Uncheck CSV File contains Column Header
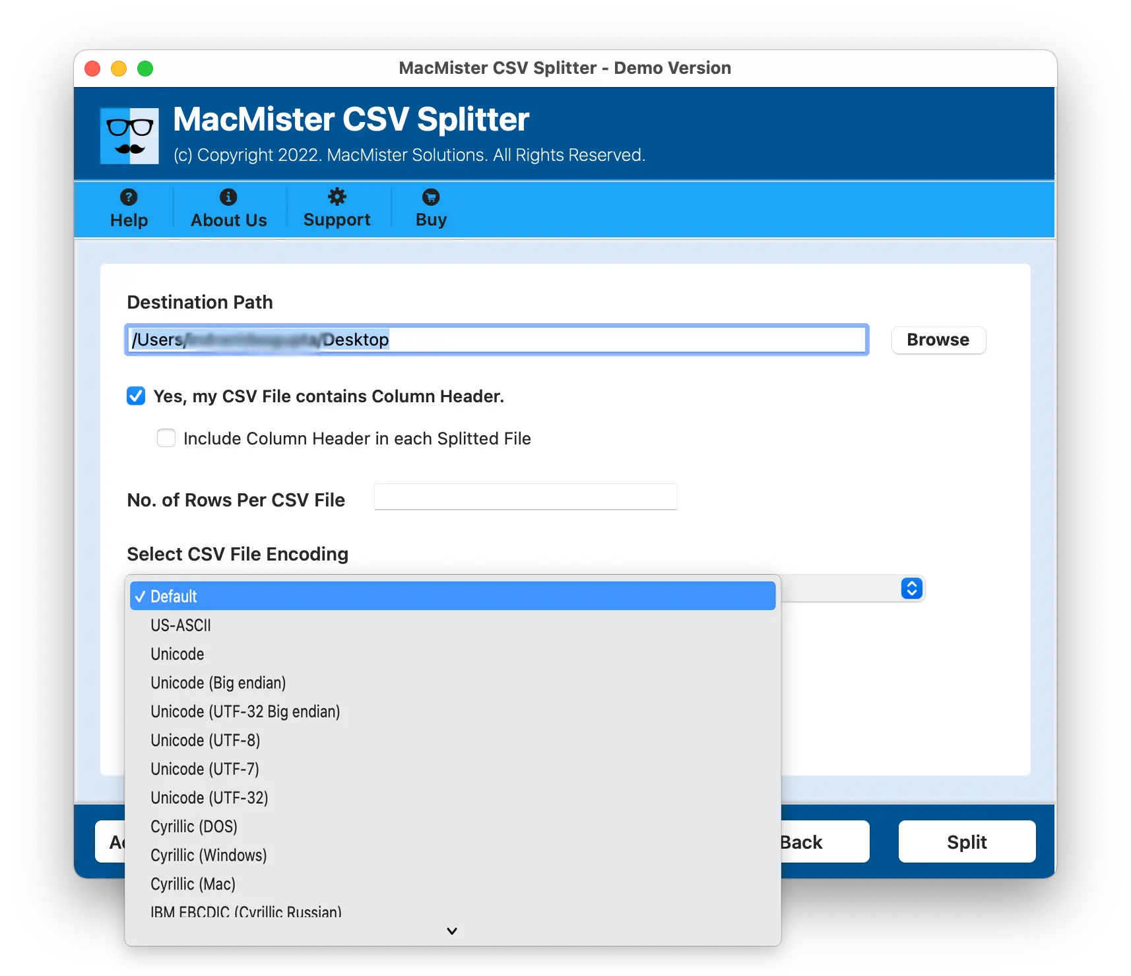Screen dimensions: 1131x976 coord(136,396)
